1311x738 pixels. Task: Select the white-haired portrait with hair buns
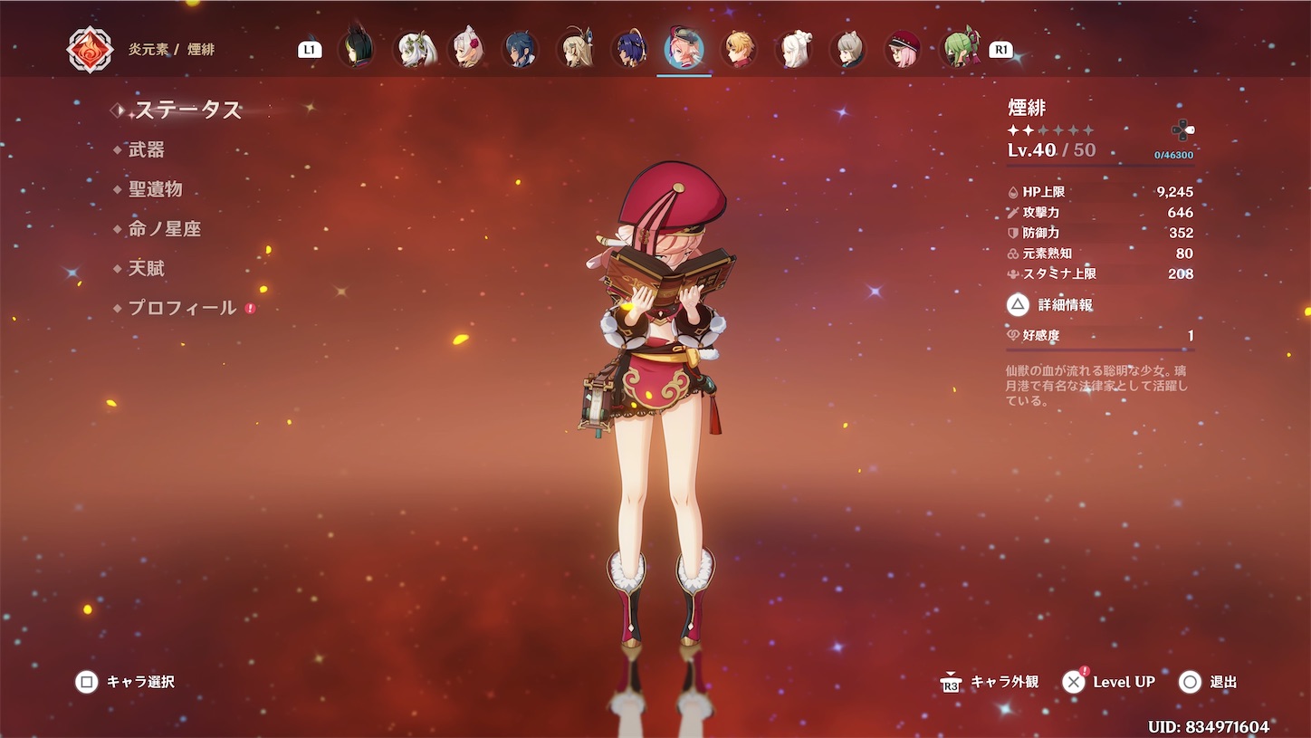pyautogui.click(x=794, y=49)
